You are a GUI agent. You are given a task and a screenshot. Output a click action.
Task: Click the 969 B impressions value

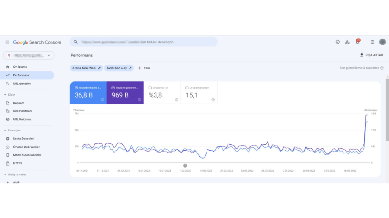pyautogui.click(x=120, y=95)
